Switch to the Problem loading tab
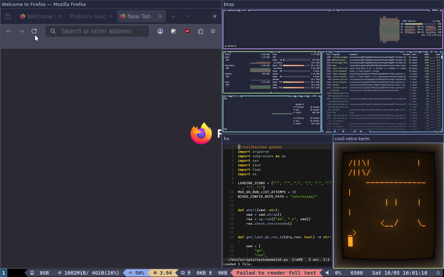 click(91, 16)
